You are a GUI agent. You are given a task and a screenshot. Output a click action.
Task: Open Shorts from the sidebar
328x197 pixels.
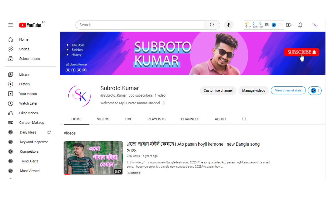click(24, 49)
